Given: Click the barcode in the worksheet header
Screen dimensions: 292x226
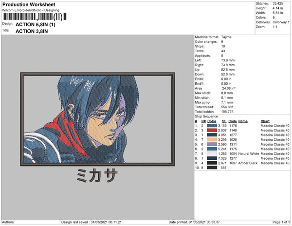Looking at the screenshot, I should (35, 17).
